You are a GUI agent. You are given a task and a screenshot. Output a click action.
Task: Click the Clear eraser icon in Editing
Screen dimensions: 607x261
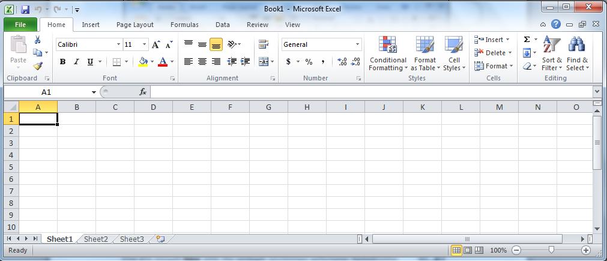527,66
